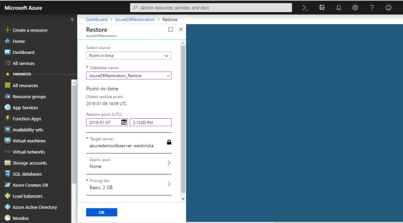
Task: Click the Resource groups cube icon
Action: tap(7, 96)
